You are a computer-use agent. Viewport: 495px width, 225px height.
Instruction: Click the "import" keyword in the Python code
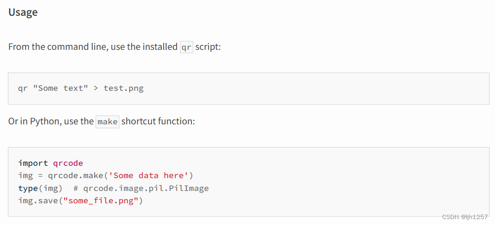coord(33,163)
